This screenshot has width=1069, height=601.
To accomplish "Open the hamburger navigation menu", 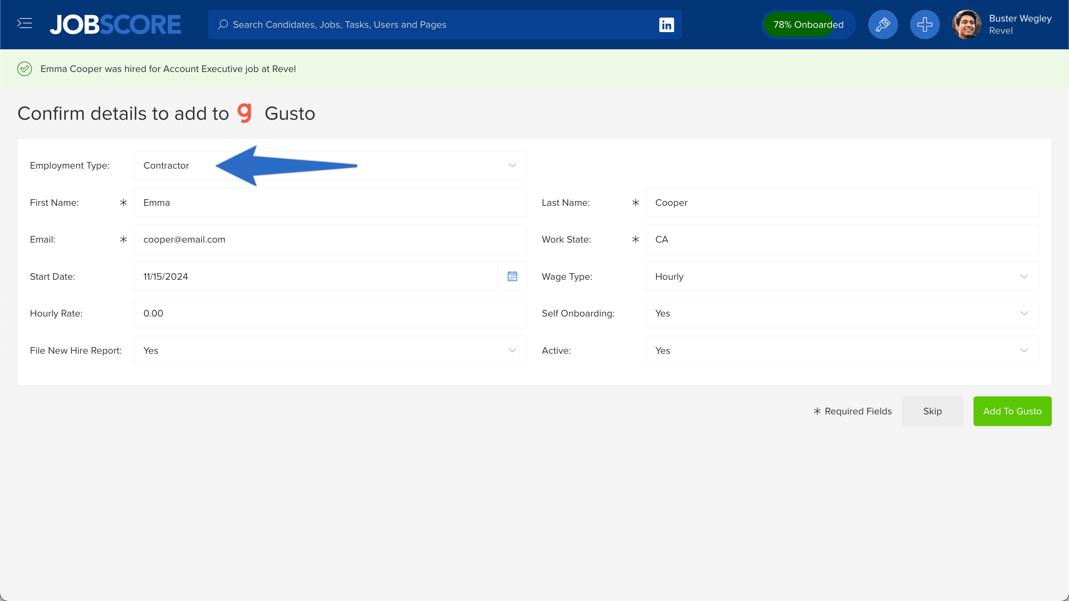I will (x=25, y=23).
